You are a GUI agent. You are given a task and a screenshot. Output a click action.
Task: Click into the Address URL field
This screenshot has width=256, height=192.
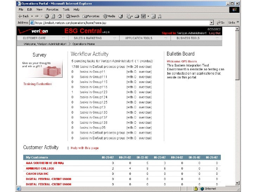122,23
